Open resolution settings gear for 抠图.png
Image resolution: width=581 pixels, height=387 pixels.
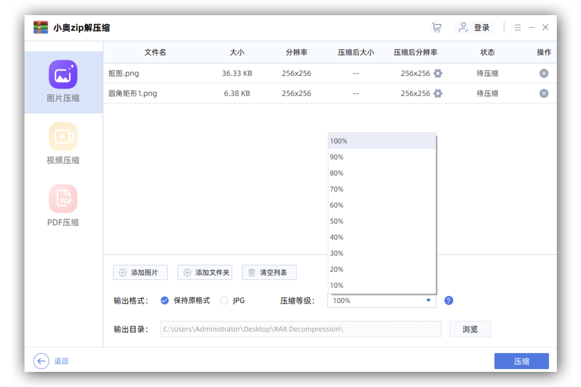tap(438, 74)
